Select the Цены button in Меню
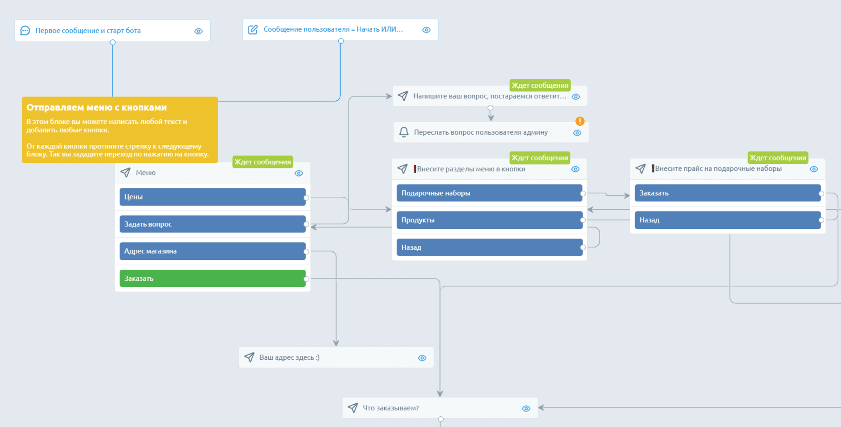This screenshot has height=427, width=841. [213, 197]
